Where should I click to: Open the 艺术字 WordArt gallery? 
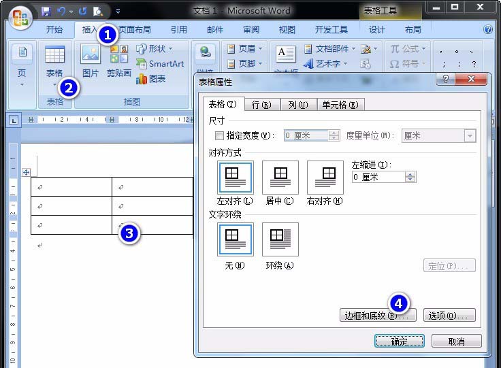click(325, 64)
